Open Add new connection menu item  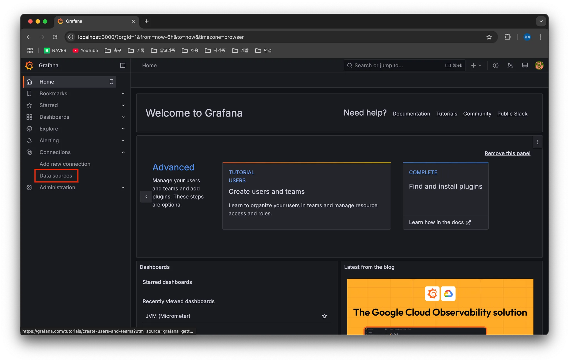[65, 164]
